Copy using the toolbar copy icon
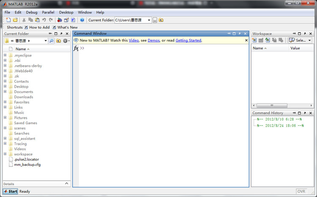 point(30,20)
